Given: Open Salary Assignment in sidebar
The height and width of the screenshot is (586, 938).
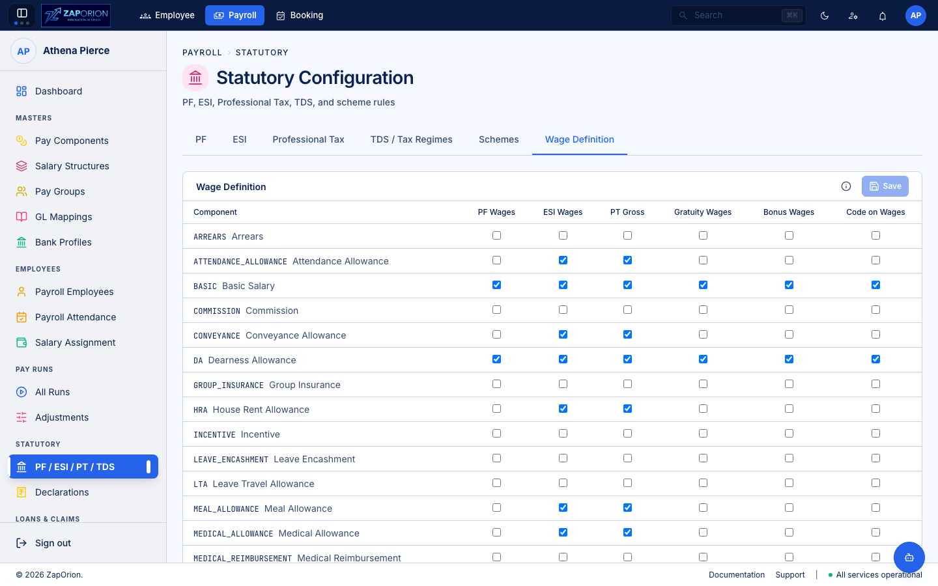Looking at the screenshot, I should 83,342.
